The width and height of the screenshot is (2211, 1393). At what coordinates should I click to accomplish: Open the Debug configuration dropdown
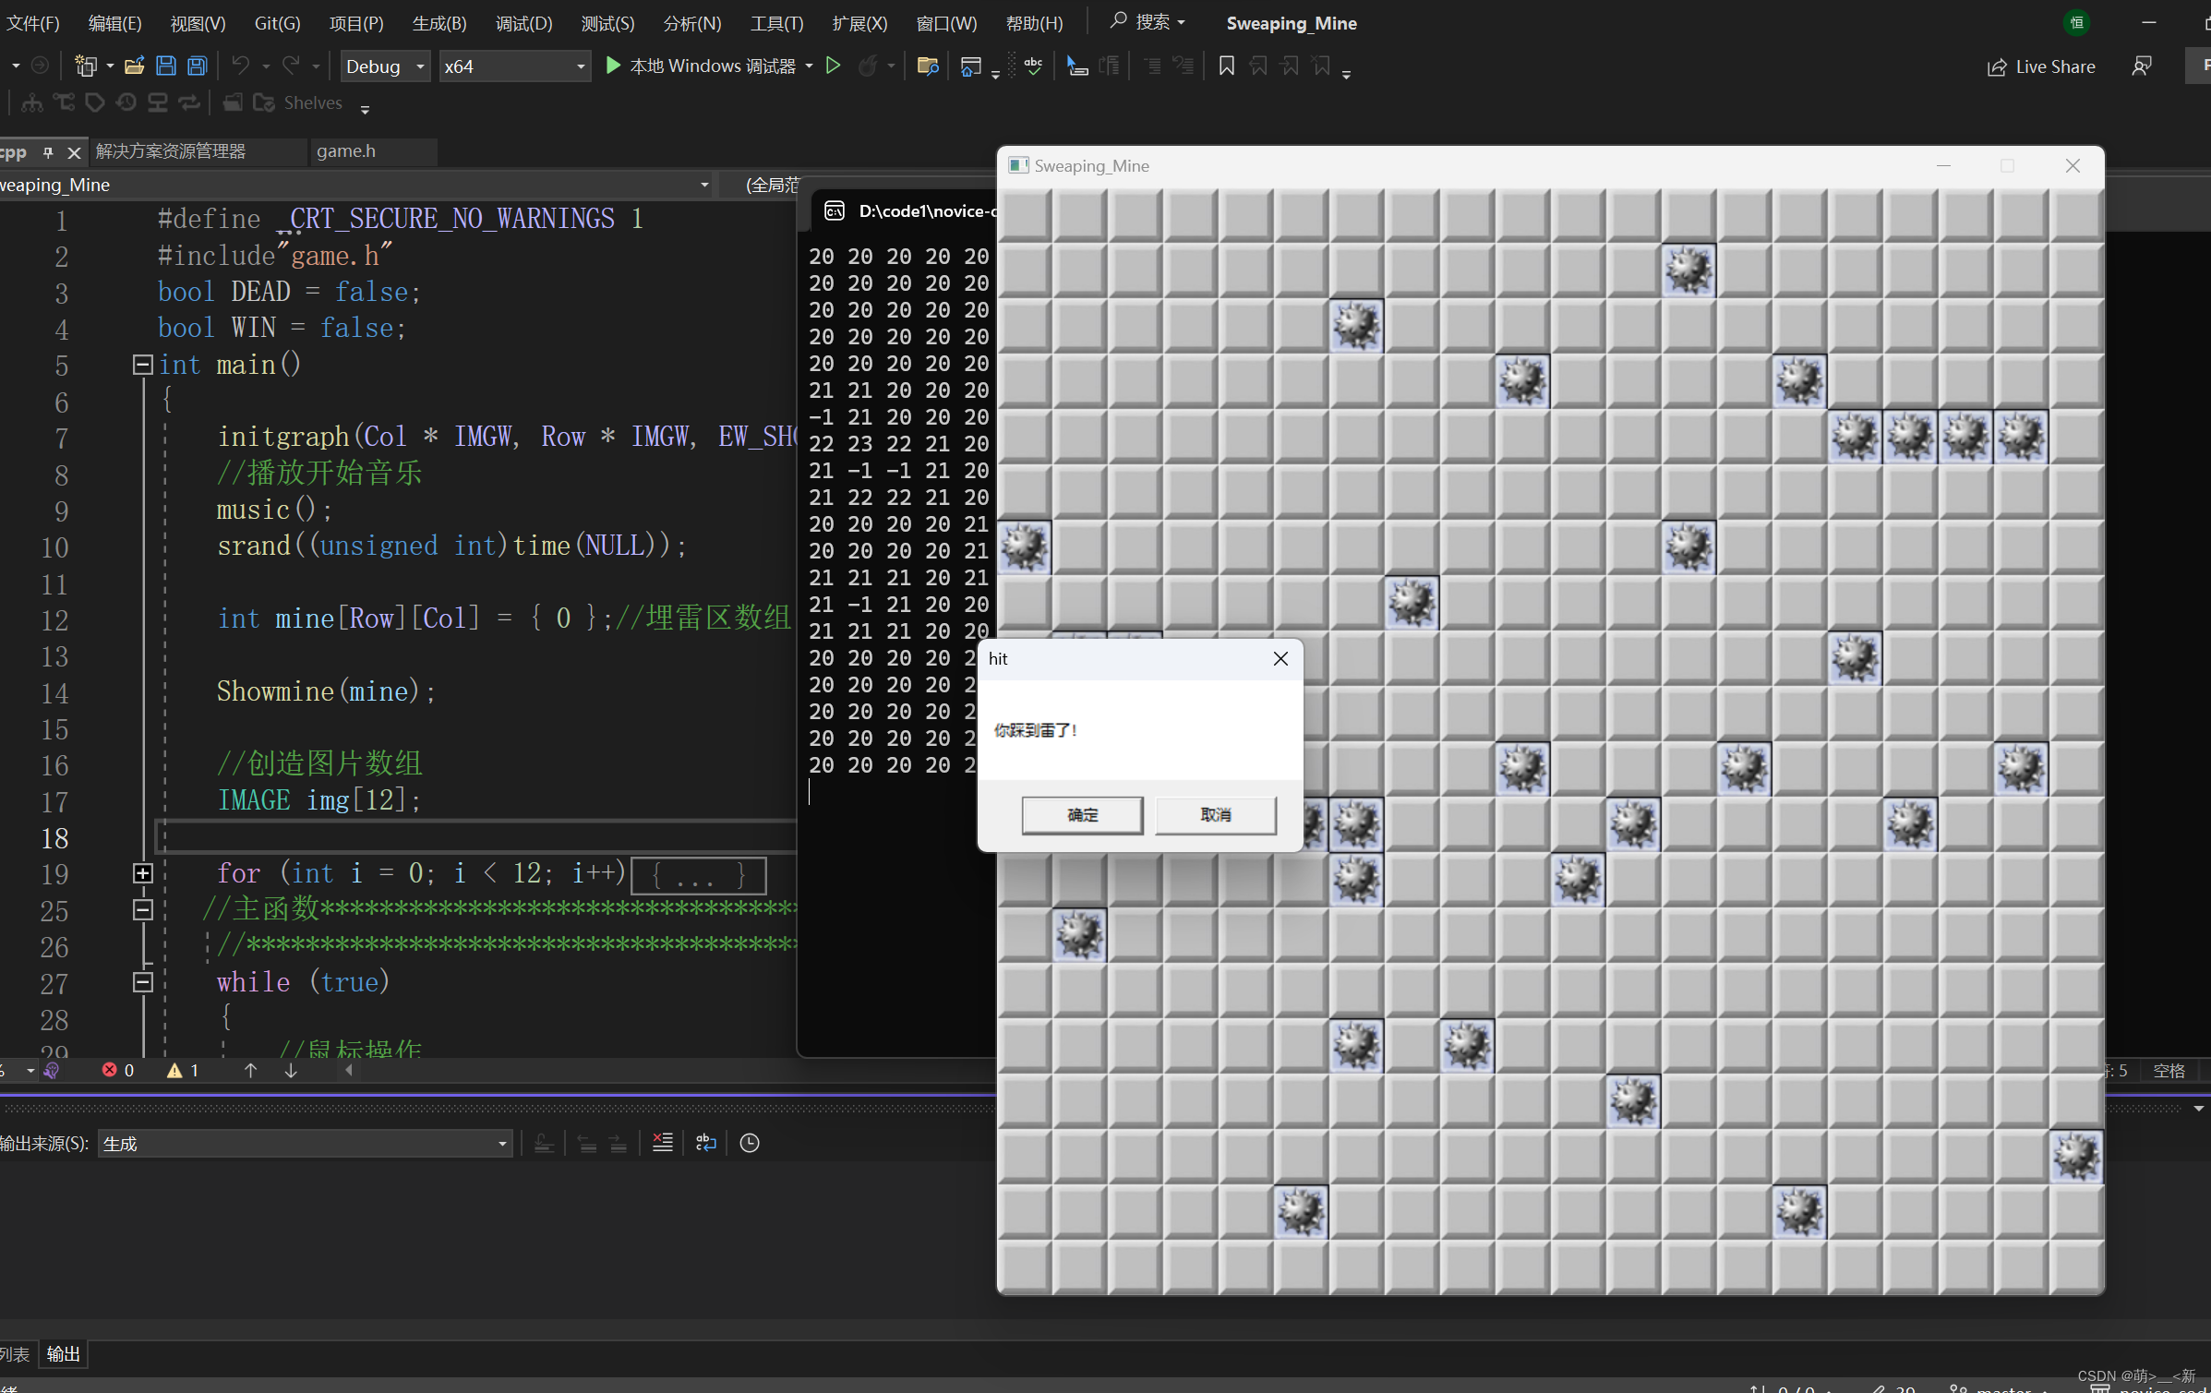[384, 66]
